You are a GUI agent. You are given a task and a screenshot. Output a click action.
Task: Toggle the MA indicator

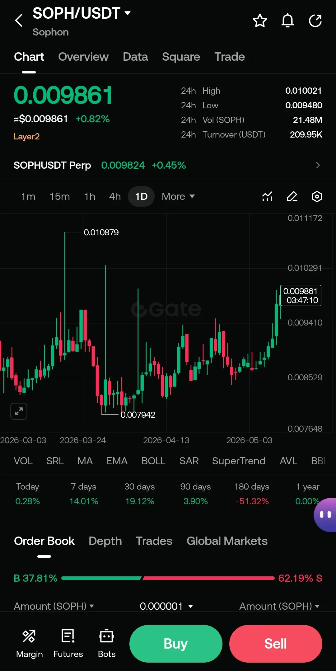point(85,461)
